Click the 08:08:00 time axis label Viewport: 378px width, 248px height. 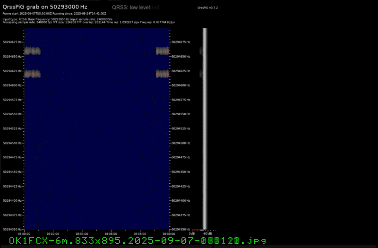click(x=140, y=234)
